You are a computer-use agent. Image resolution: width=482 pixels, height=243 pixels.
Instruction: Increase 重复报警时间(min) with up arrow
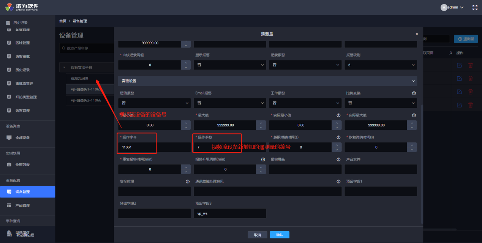coord(186,167)
